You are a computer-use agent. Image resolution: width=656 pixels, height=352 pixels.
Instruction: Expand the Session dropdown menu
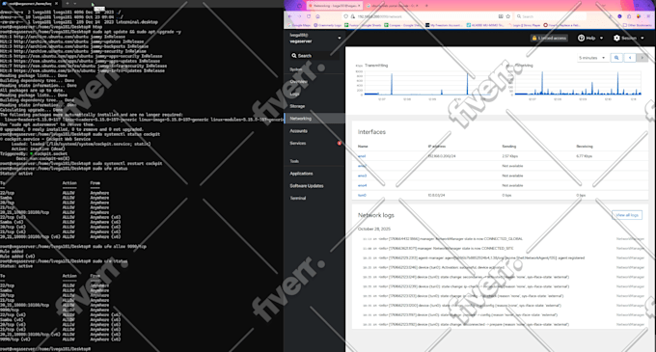click(642, 38)
